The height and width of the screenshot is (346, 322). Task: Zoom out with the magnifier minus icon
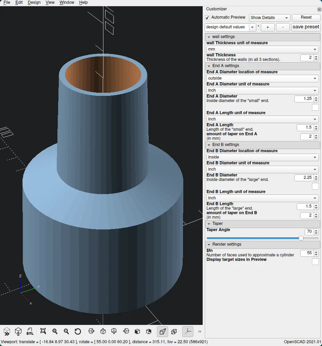click(66, 331)
